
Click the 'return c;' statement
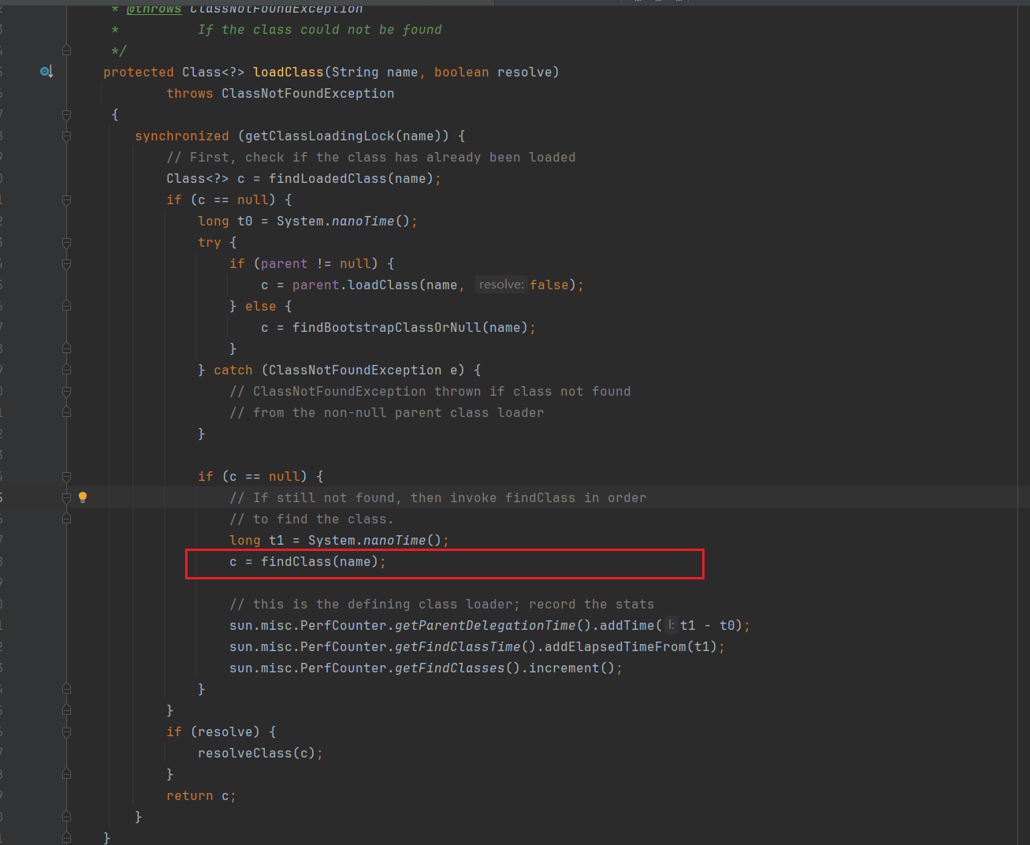click(202, 795)
